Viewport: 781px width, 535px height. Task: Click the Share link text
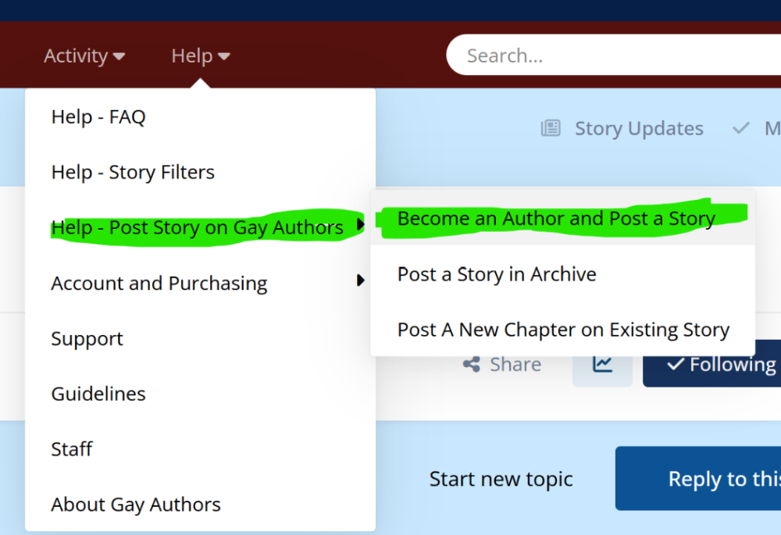(515, 364)
